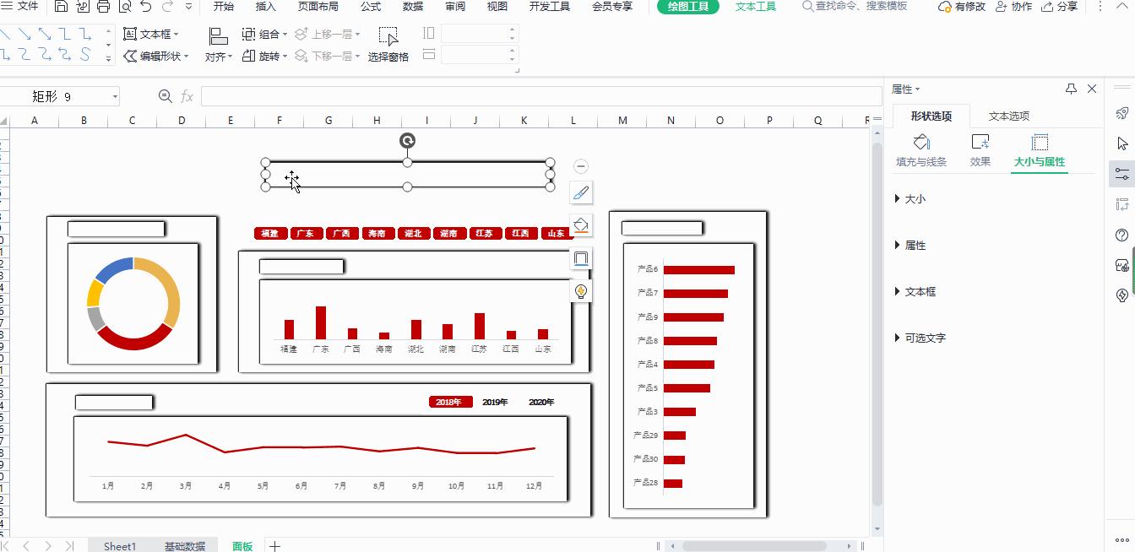
Task: Click the zoom magnifier icon beside fx
Action: point(166,97)
